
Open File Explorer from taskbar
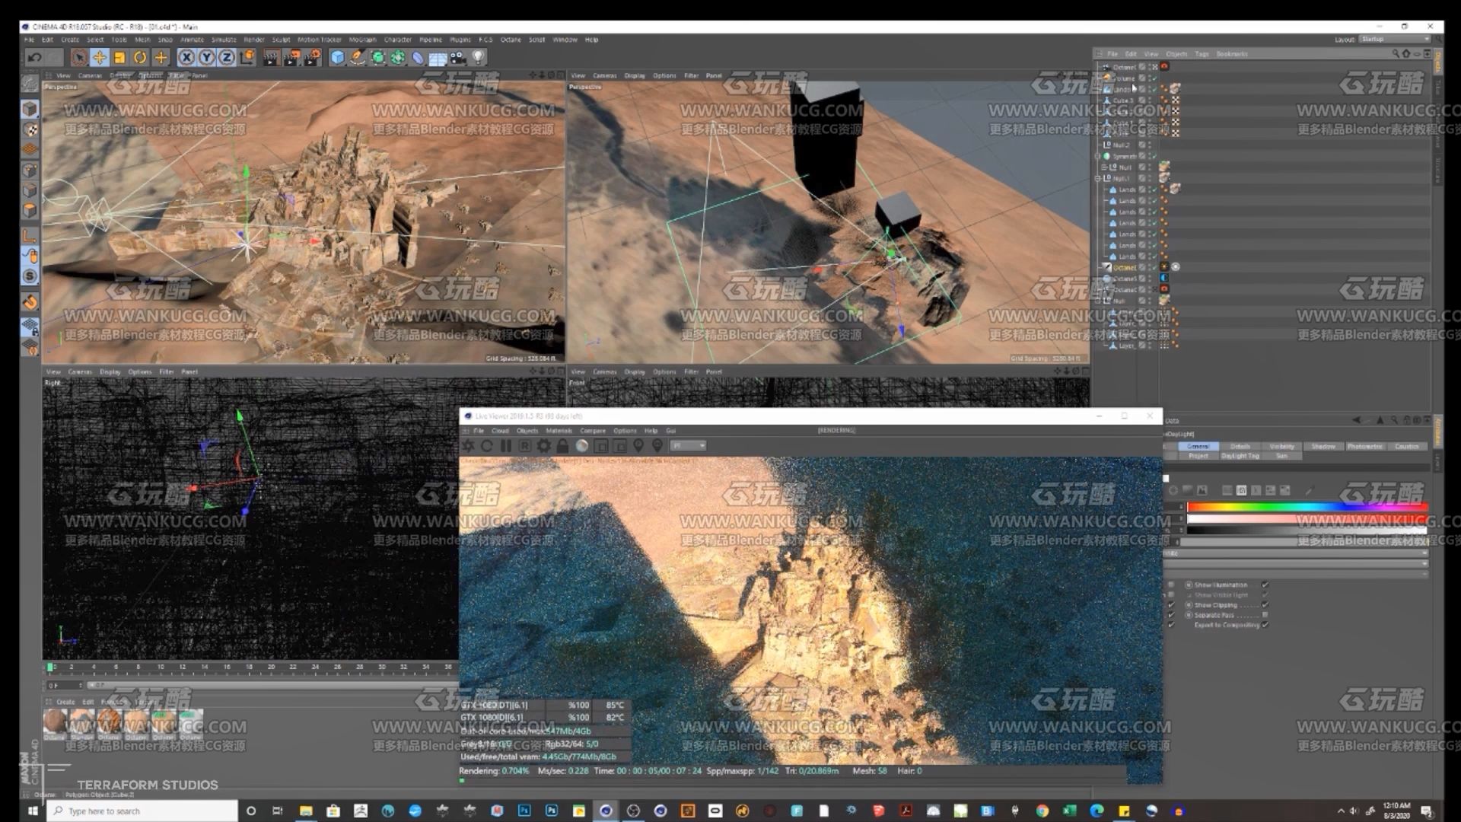(306, 811)
